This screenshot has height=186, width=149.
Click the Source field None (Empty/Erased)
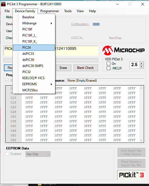[x=105, y=81]
